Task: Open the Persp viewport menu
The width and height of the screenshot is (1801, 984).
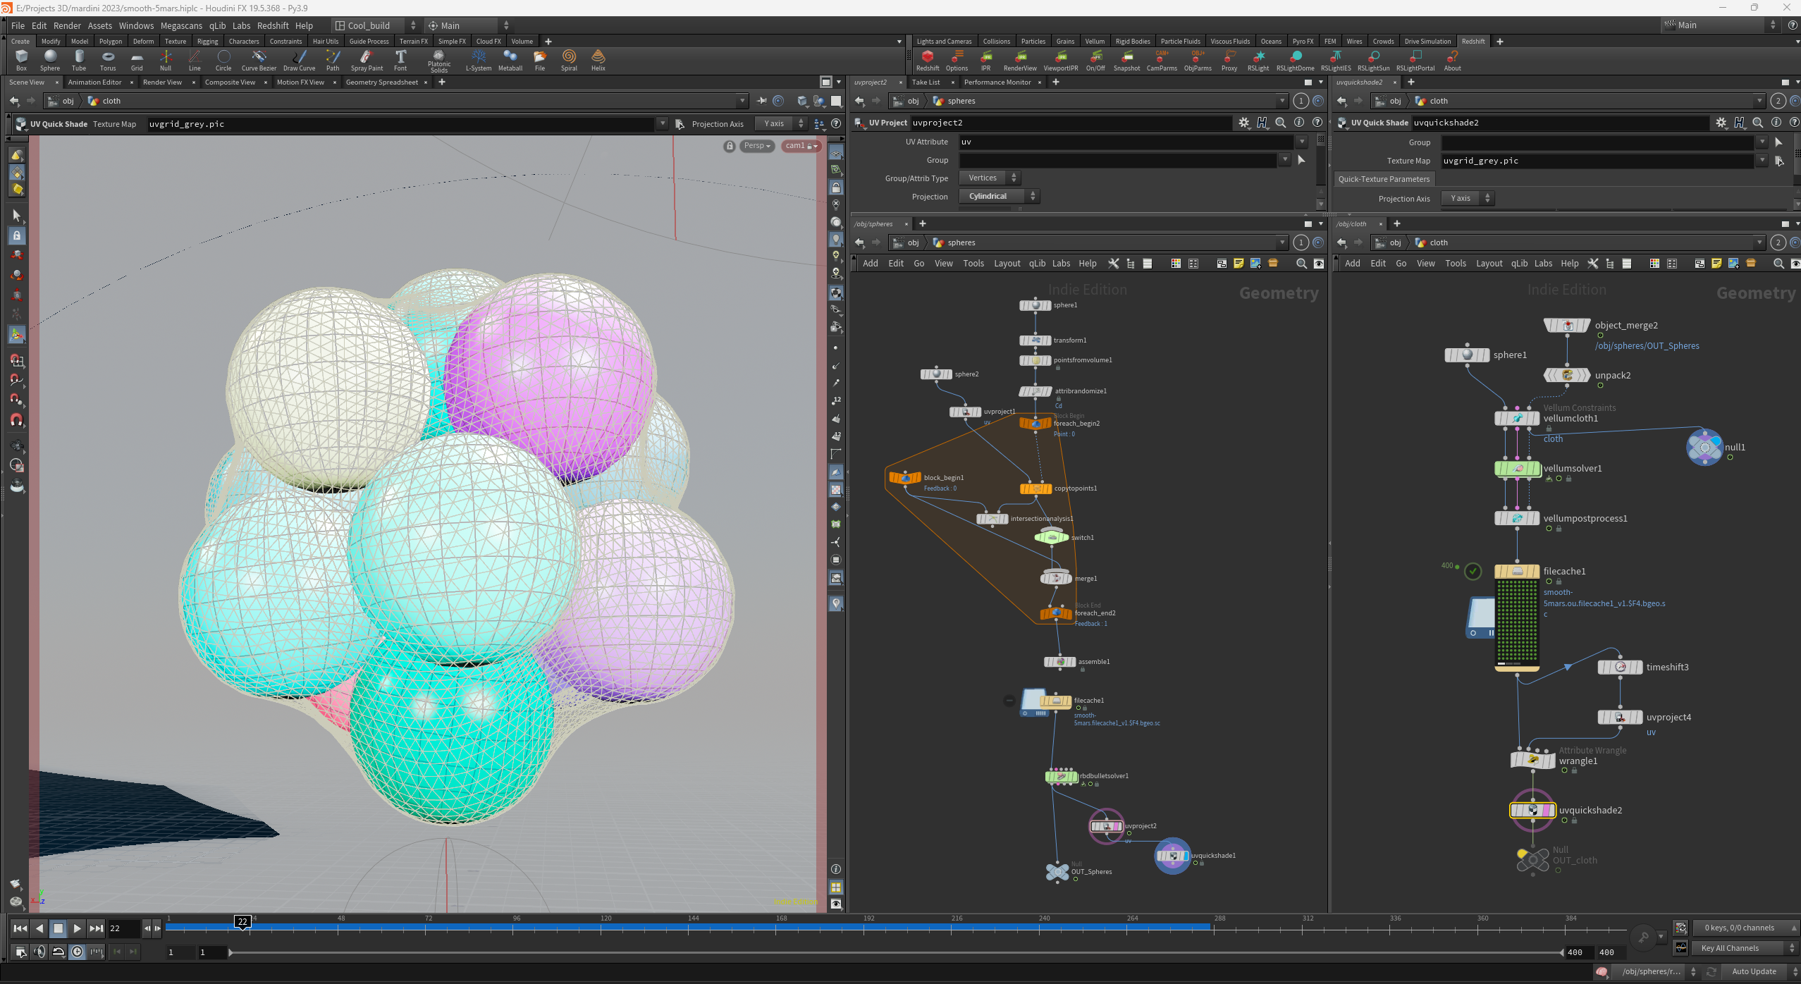Action: pyautogui.click(x=757, y=146)
